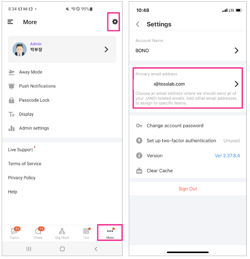250x259 pixels.
Task: Expand the primary email address chevron
Action: click(x=237, y=84)
